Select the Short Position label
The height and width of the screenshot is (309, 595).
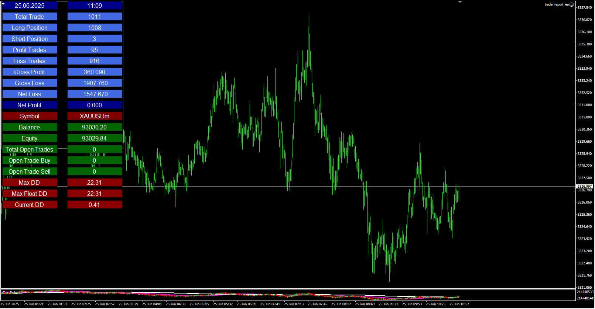pyautogui.click(x=30, y=39)
